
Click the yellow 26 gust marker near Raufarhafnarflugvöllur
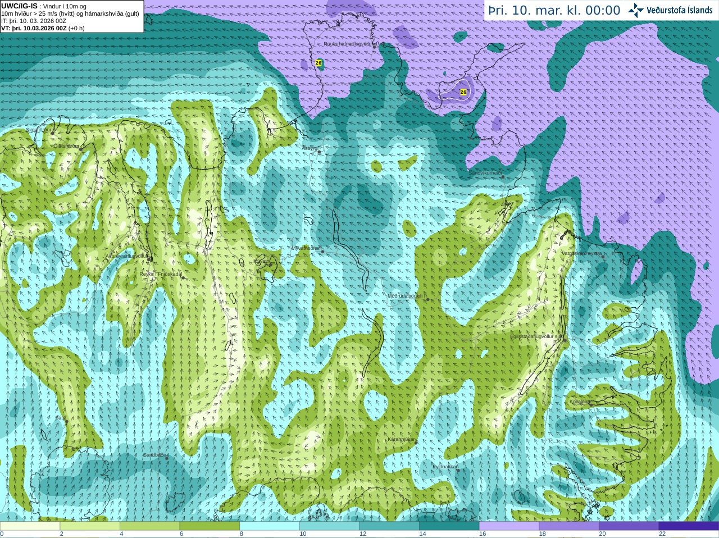318,63
